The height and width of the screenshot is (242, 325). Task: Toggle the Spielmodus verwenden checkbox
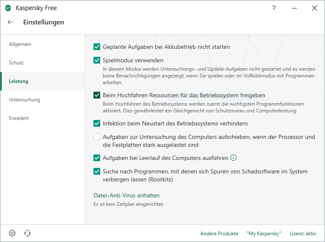tap(97, 60)
